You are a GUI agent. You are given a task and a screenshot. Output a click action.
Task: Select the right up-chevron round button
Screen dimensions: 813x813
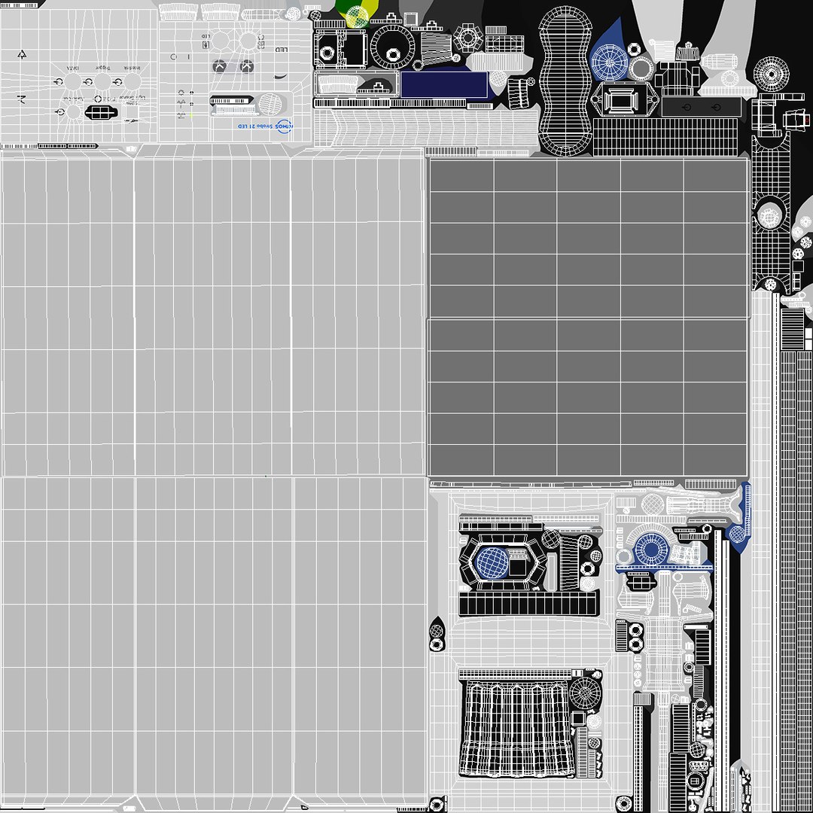coord(247,66)
